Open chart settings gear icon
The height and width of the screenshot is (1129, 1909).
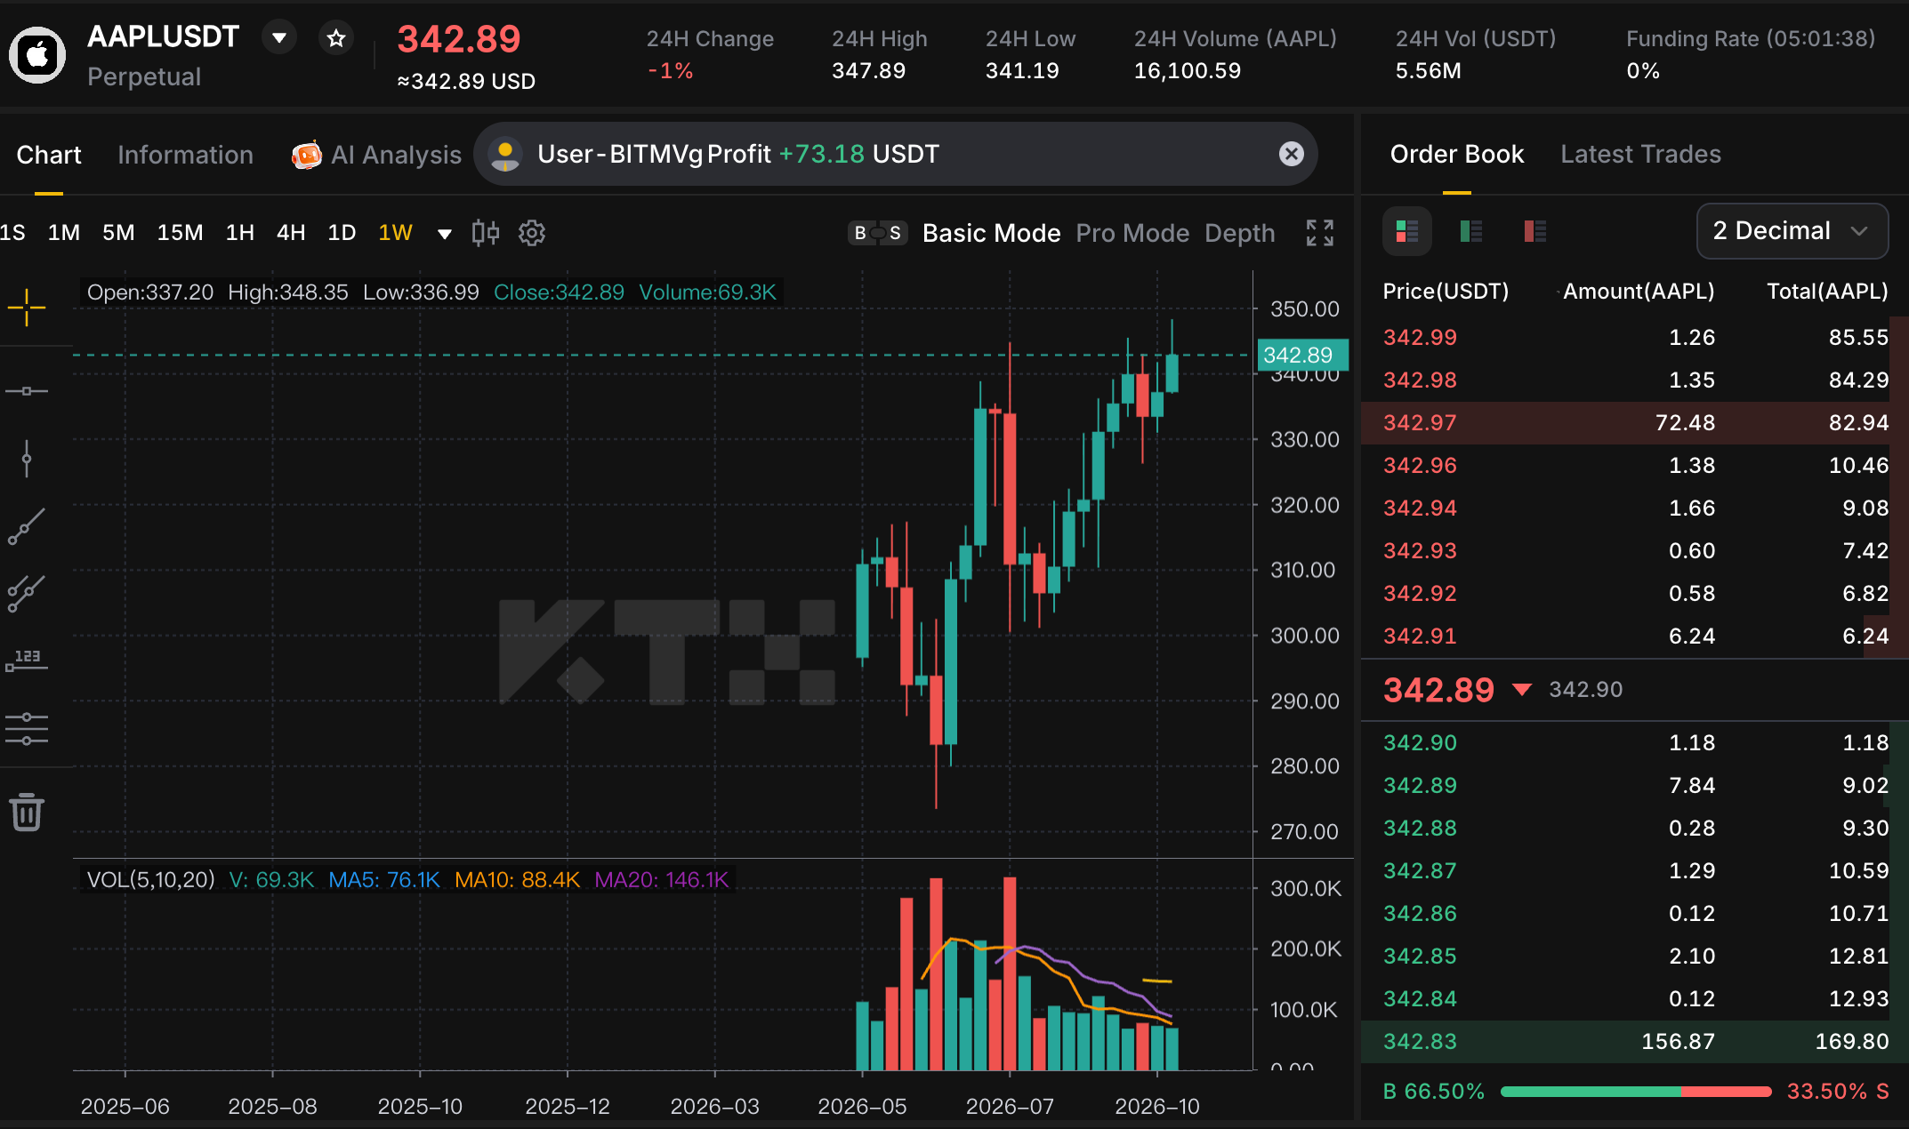pyautogui.click(x=532, y=233)
